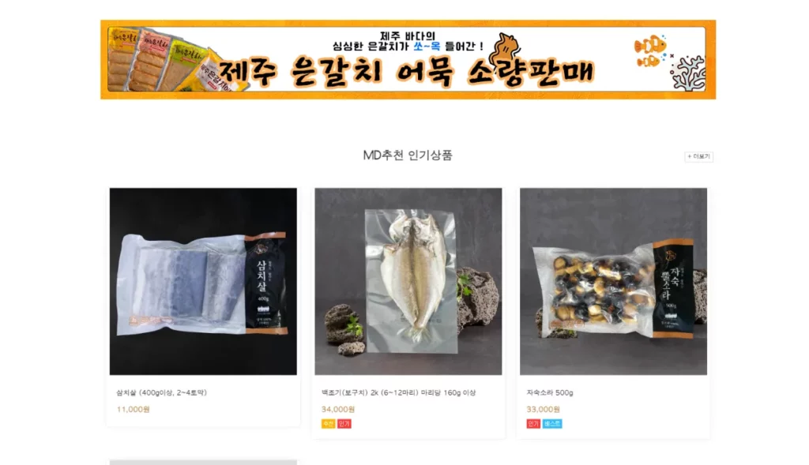This screenshot has height=465, width=809.
Task: Click the yellow 추천 badge under 백조기
Action: (328, 424)
